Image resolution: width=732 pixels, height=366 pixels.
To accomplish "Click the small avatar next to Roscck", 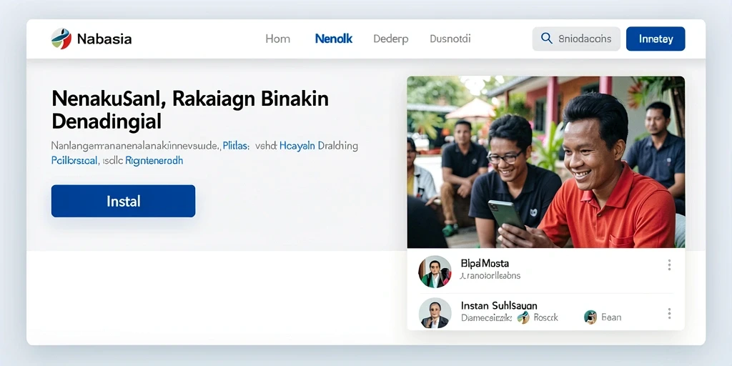I will [523, 317].
